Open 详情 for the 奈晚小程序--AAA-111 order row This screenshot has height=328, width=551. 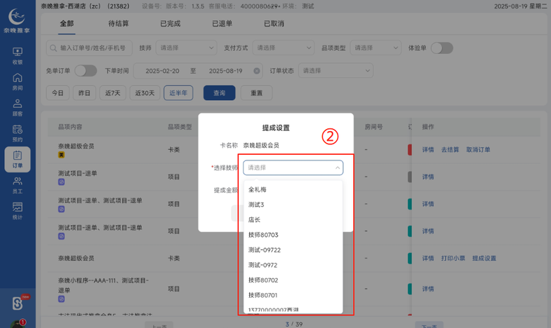(428, 289)
